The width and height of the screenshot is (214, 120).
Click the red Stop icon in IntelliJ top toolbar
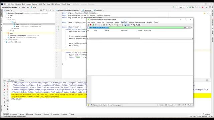203,7
